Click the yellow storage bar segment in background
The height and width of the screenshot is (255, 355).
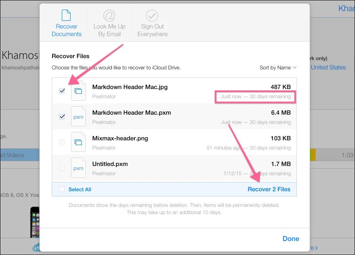point(312,155)
